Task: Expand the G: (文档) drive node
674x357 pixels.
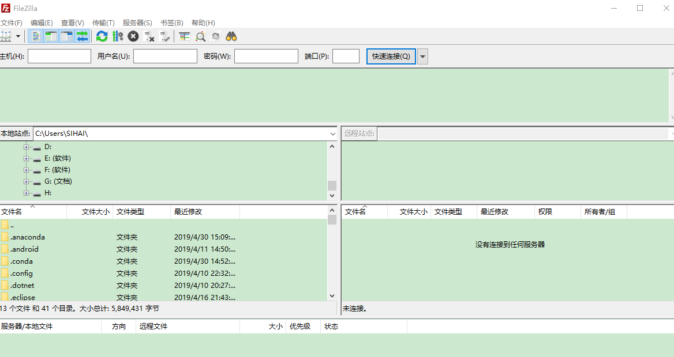Action: click(x=26, y=181)
